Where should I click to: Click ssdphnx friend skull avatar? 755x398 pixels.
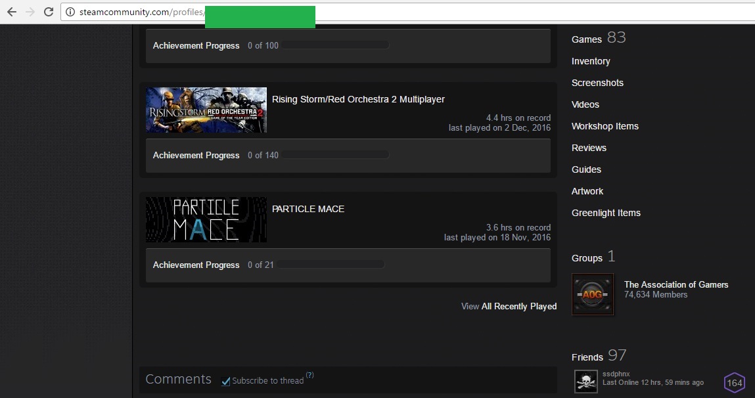(x=585, y=382)
